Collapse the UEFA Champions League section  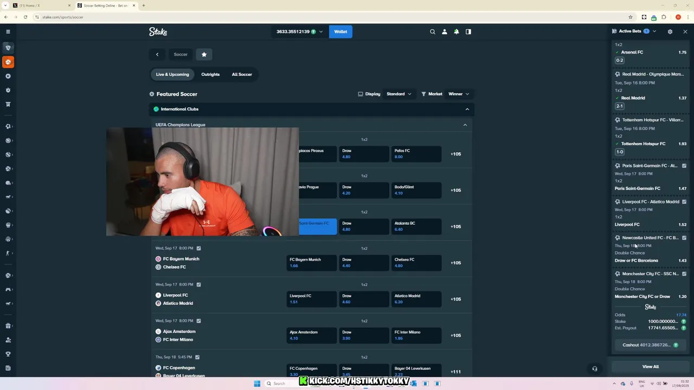(465, 125)
